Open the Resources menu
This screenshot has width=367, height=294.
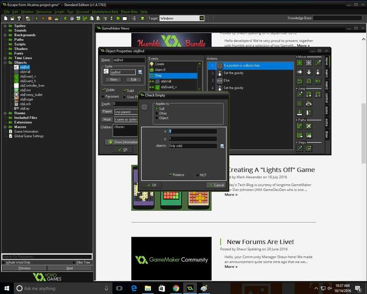44,11
